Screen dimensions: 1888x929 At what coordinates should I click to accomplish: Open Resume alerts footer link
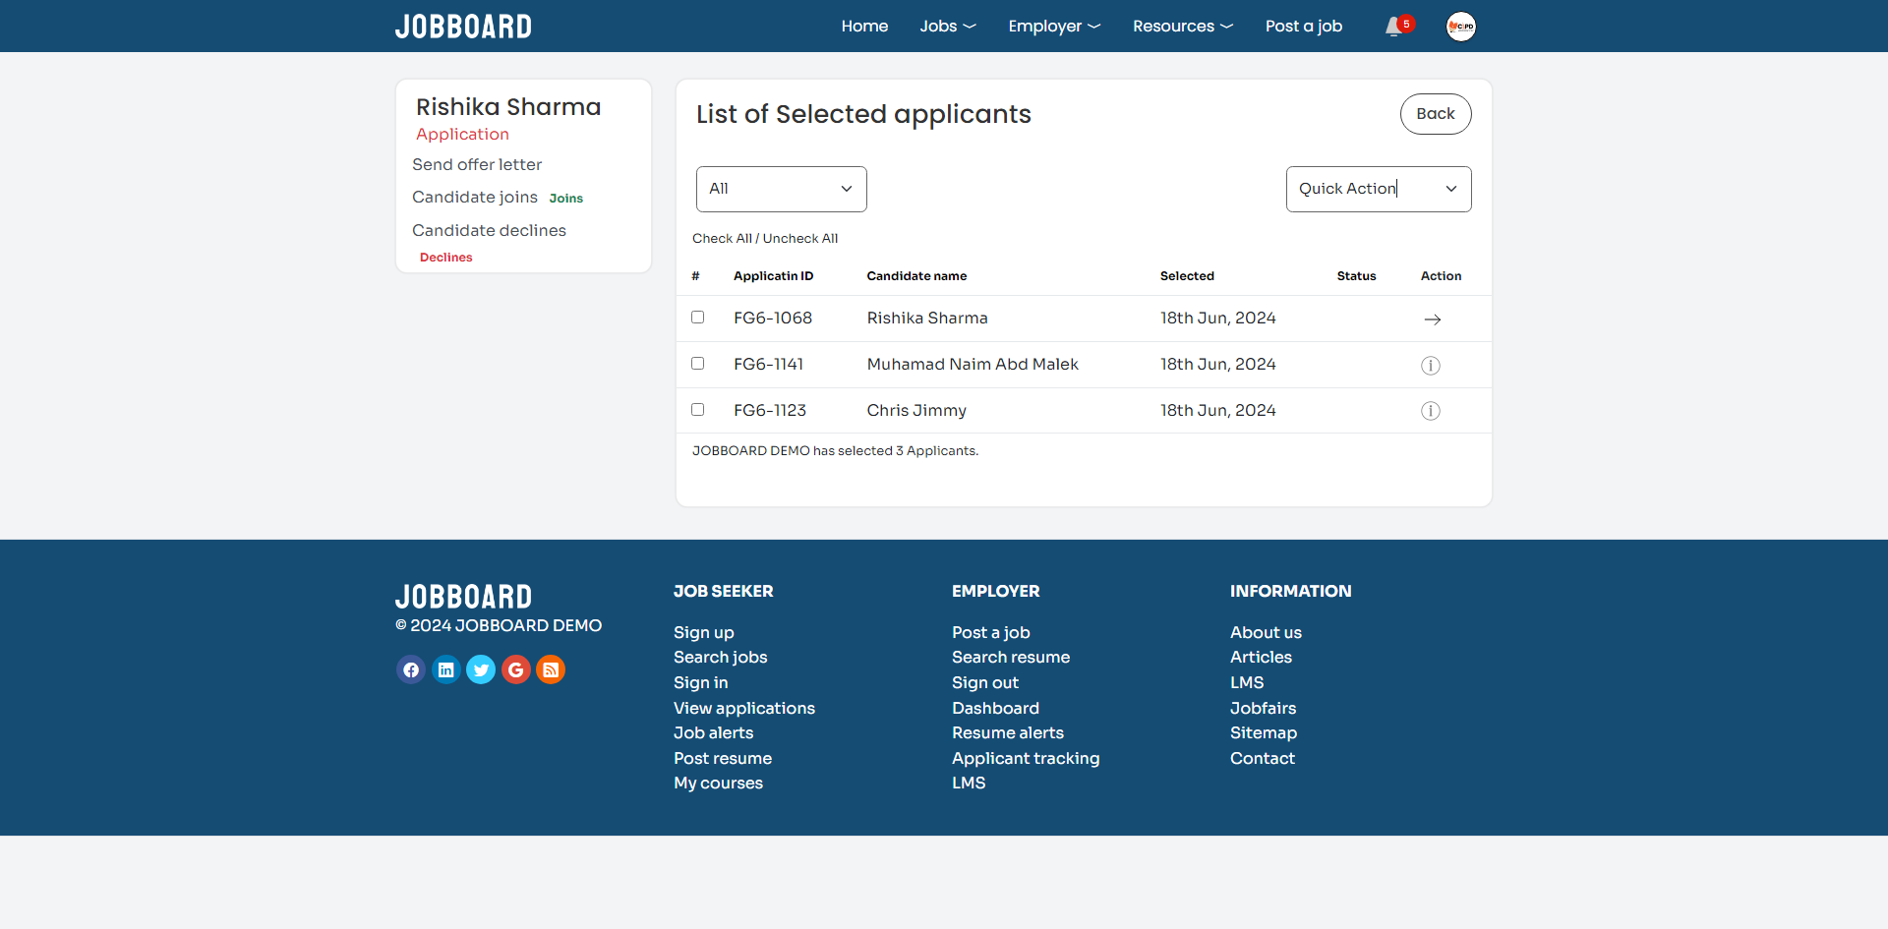click(1008, 733)
